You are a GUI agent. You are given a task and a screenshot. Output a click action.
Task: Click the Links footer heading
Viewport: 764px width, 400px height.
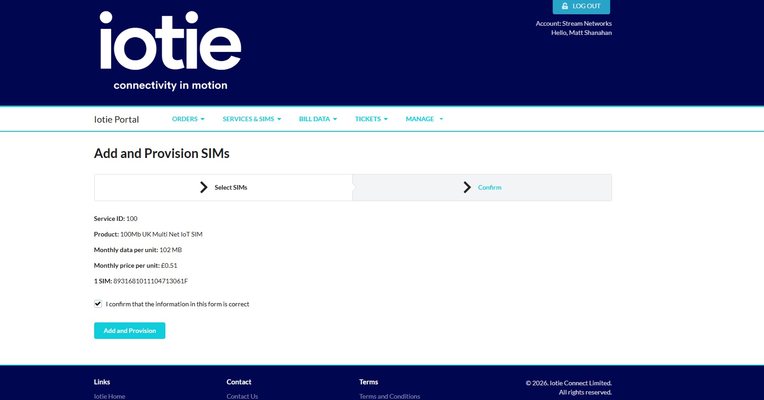pyautogui.click(x=102, y=382)
